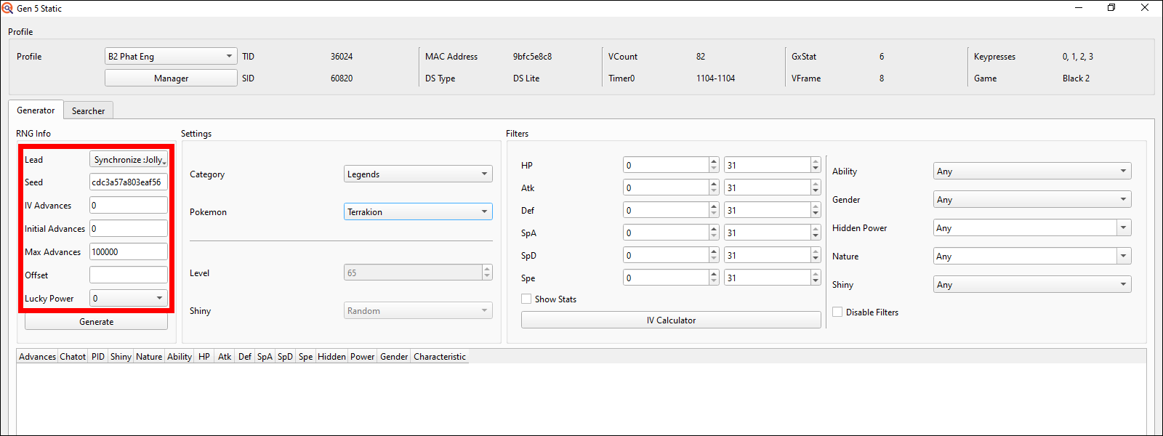Click the DS Type value DS Lite
The height and width of the screenshot is (436, 1163).
pyautogui.click(x=526, y=78)
